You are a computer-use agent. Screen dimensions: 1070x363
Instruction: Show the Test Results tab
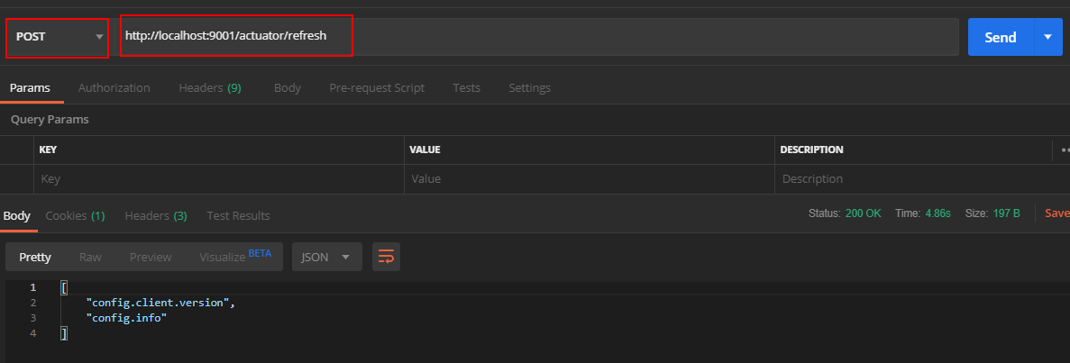(238, 215)
